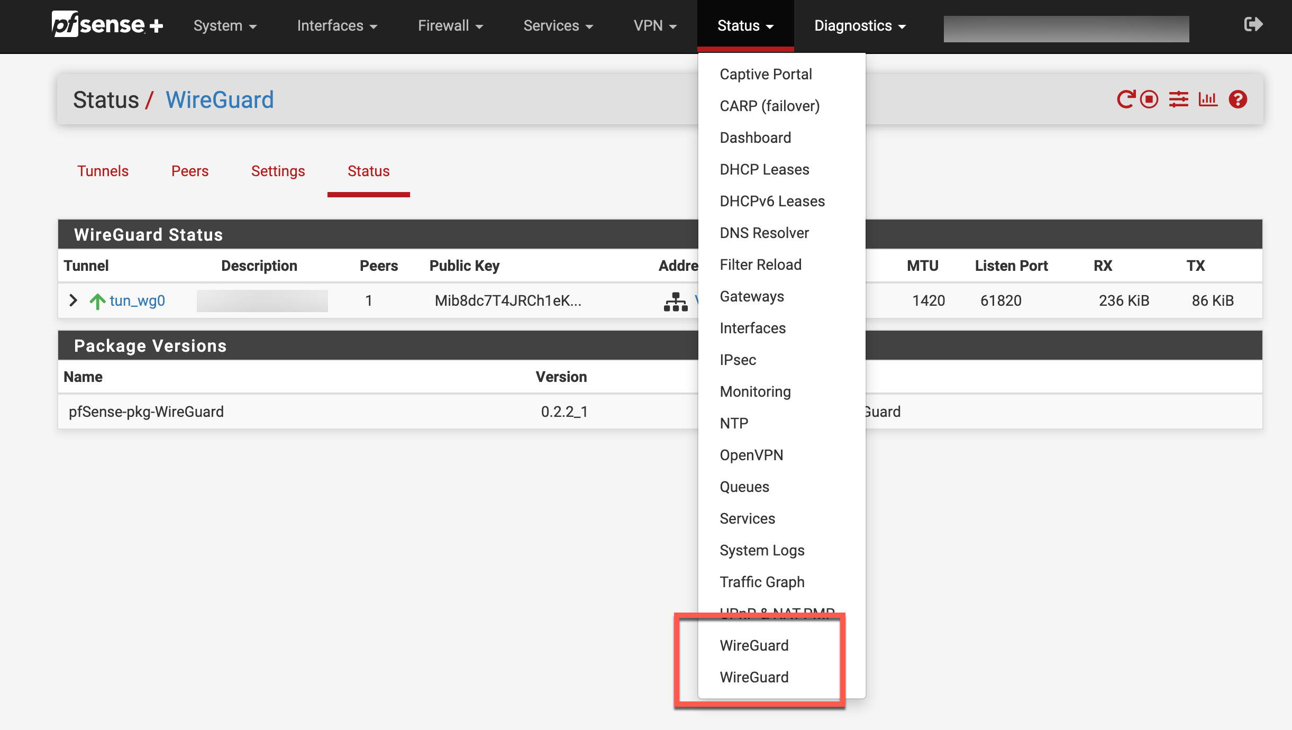
Task: Open the Services dropdown menu
Action: 558,26
